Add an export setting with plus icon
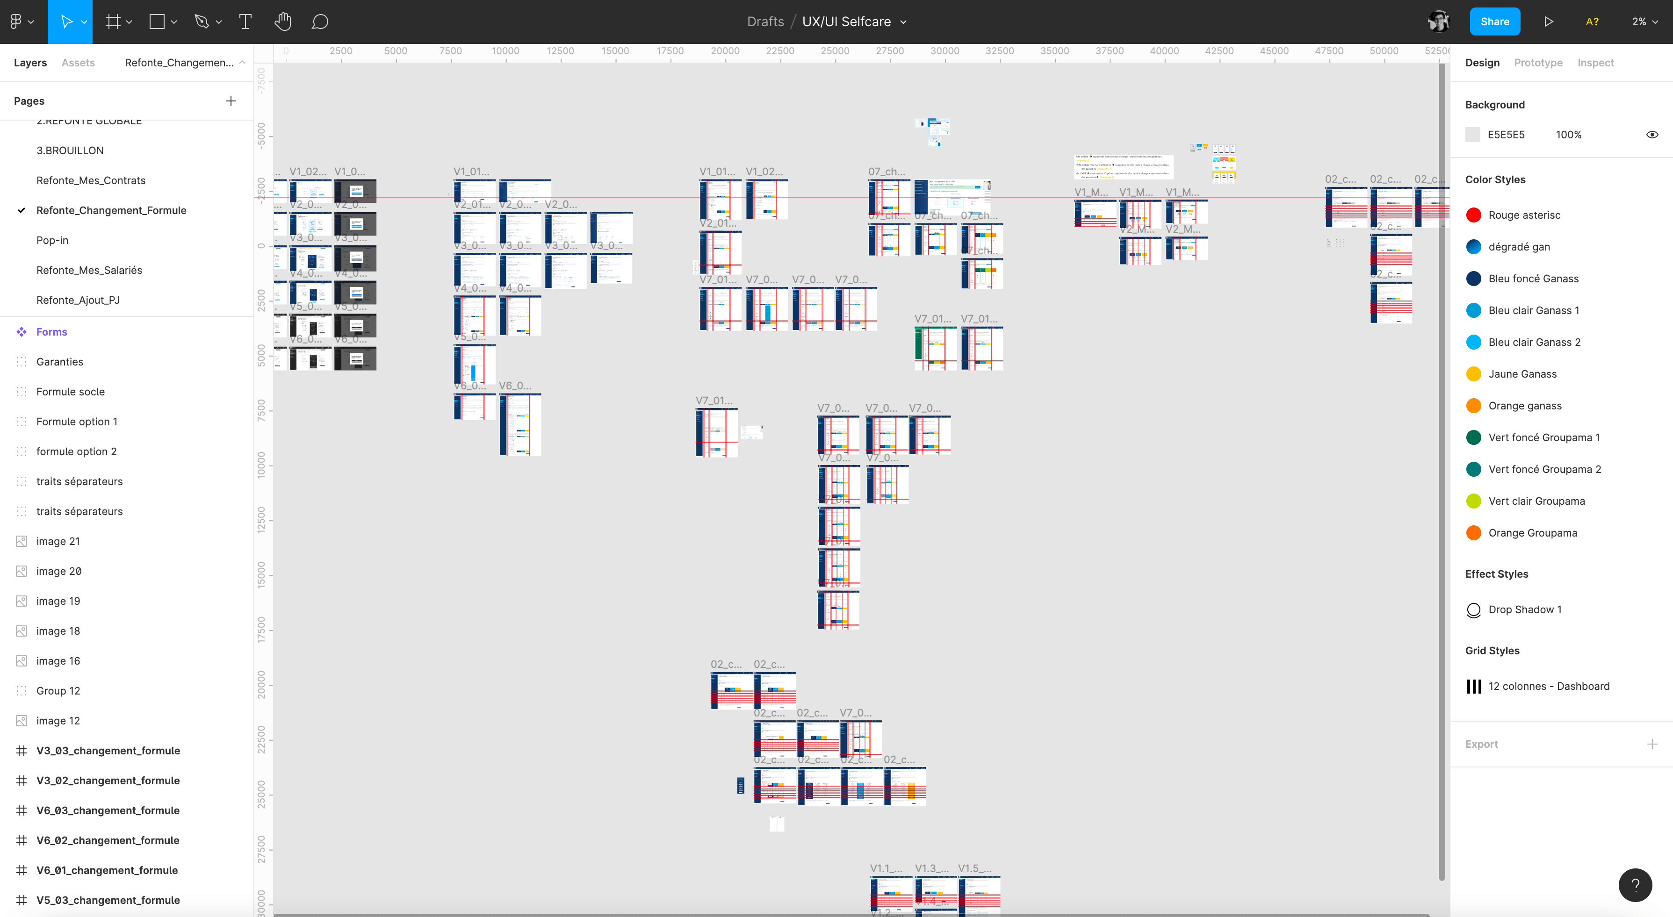 pyautogui.click(x=1651, y=744)
